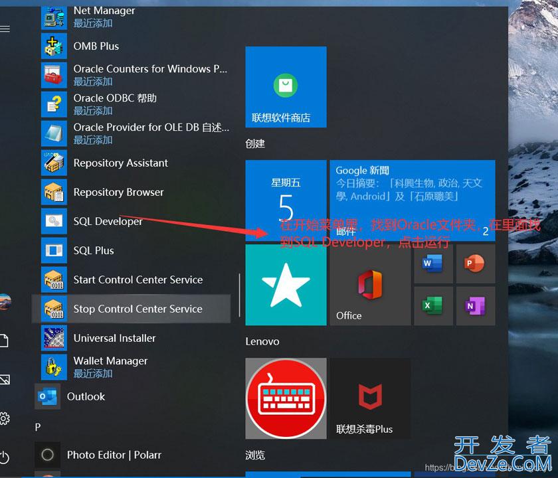Screen dimensions: 558x478
Task: Open the 联想杀毒Plus McAfee tile
Action: pos(370,398)
